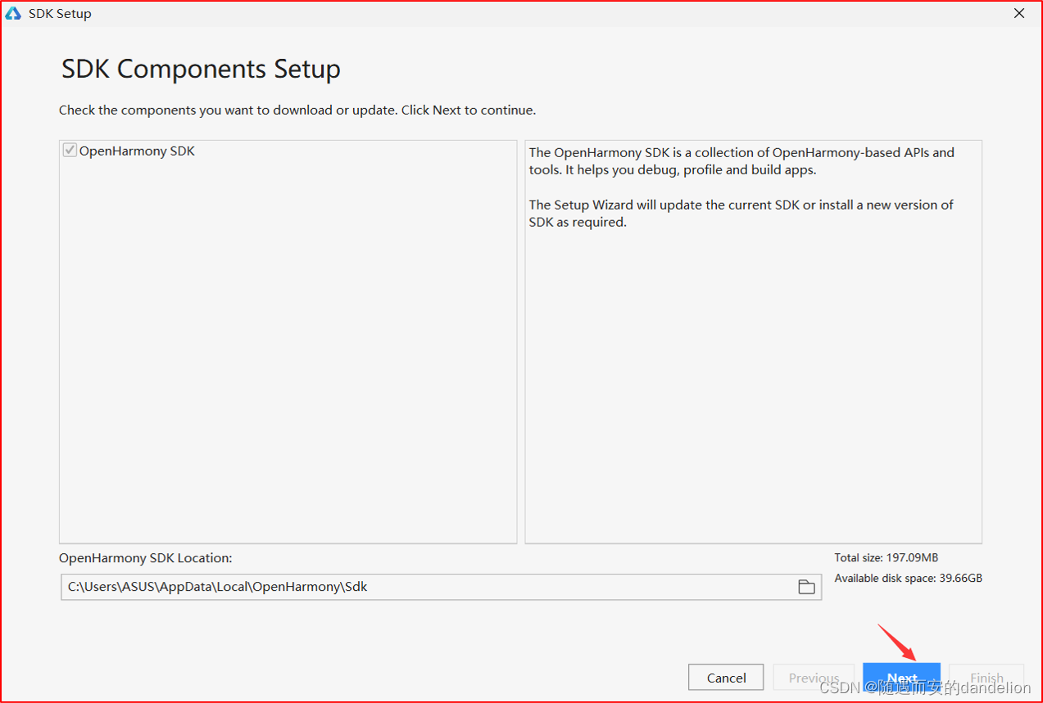Screen dimensions: 1043x703
Task: Close the SDK Setup window
Action: tap(1019, 13)
